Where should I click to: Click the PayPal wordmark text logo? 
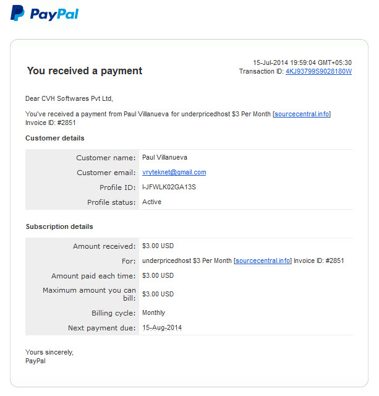tap(54, 14)
